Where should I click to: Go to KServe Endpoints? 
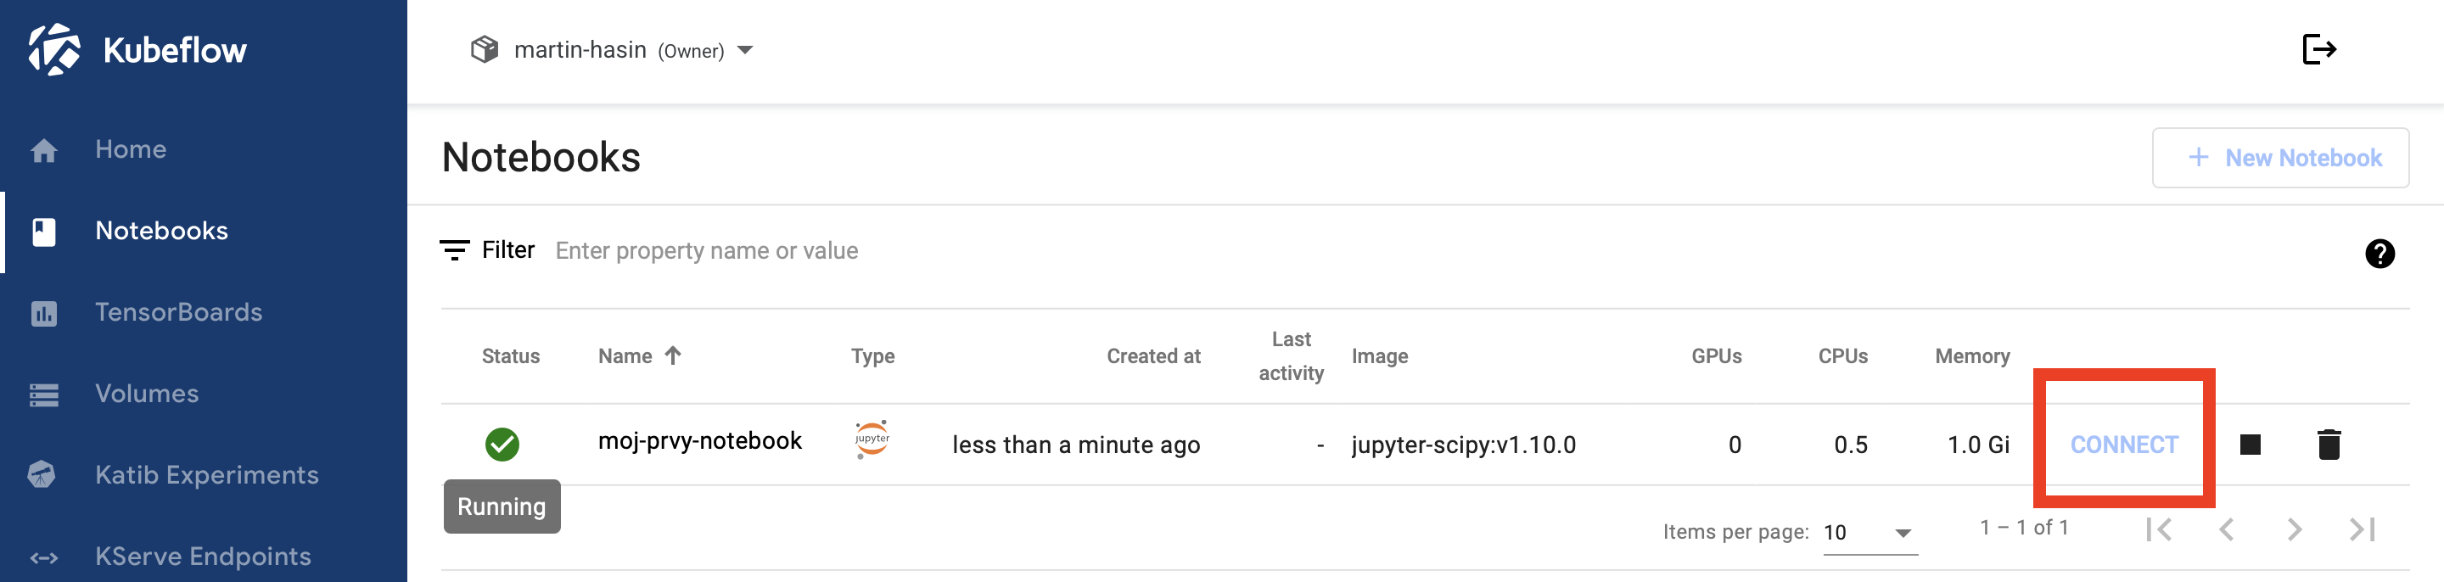point(203,557)
